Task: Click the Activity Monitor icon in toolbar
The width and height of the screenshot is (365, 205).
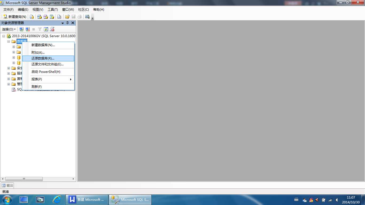Action: tap(87, 17)
